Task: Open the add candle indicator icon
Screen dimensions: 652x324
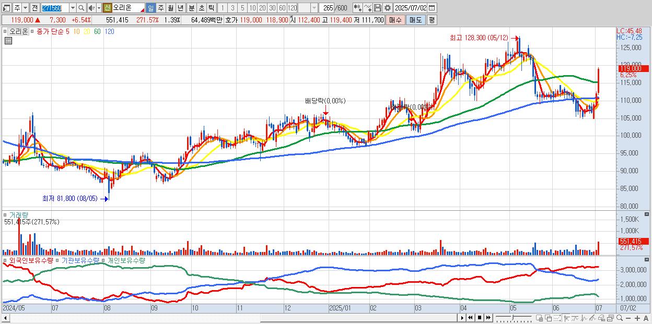Action: [357, 8]
